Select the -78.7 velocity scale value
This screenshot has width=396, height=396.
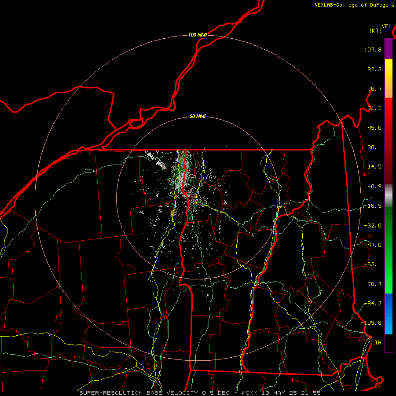point(373,284)
